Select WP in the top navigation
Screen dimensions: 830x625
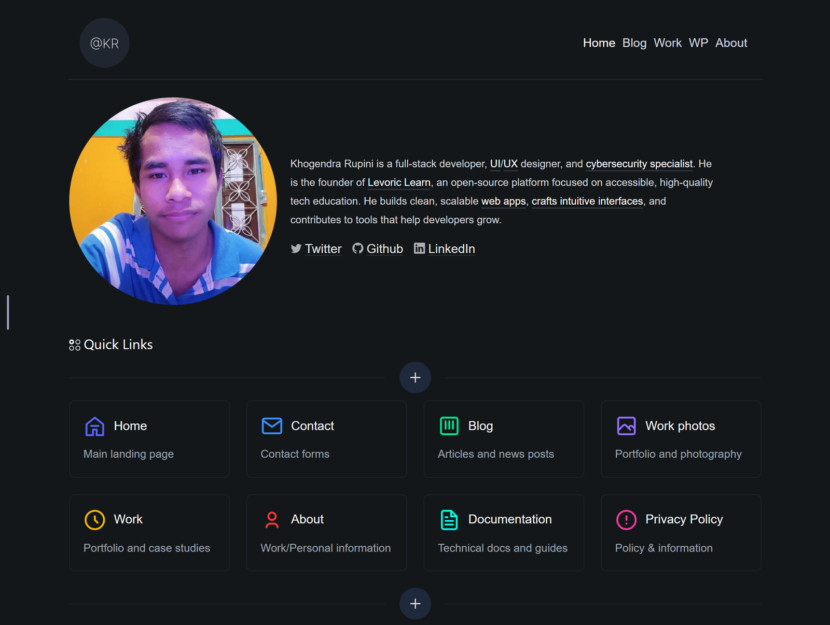pyautogui.click(x=698, y=43)
